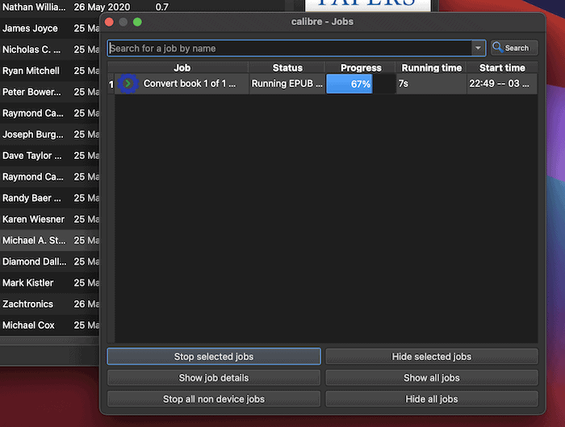Click the green running job arrow icon
The image size is (565, 427).
pos(128,83)
